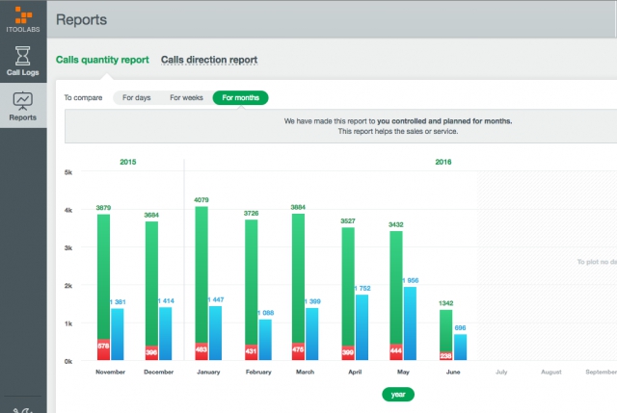Click January green bar showing 4079
617x413 pixels.
tap(201, 274)
